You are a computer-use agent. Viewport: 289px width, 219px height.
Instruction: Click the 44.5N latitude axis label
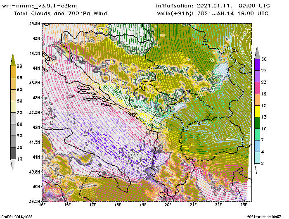click(x=34, y=53)
